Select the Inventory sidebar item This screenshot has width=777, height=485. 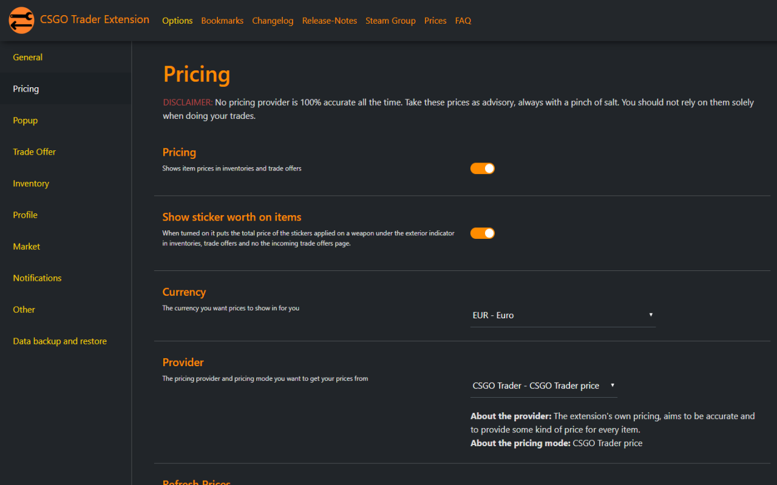point(31,184)
